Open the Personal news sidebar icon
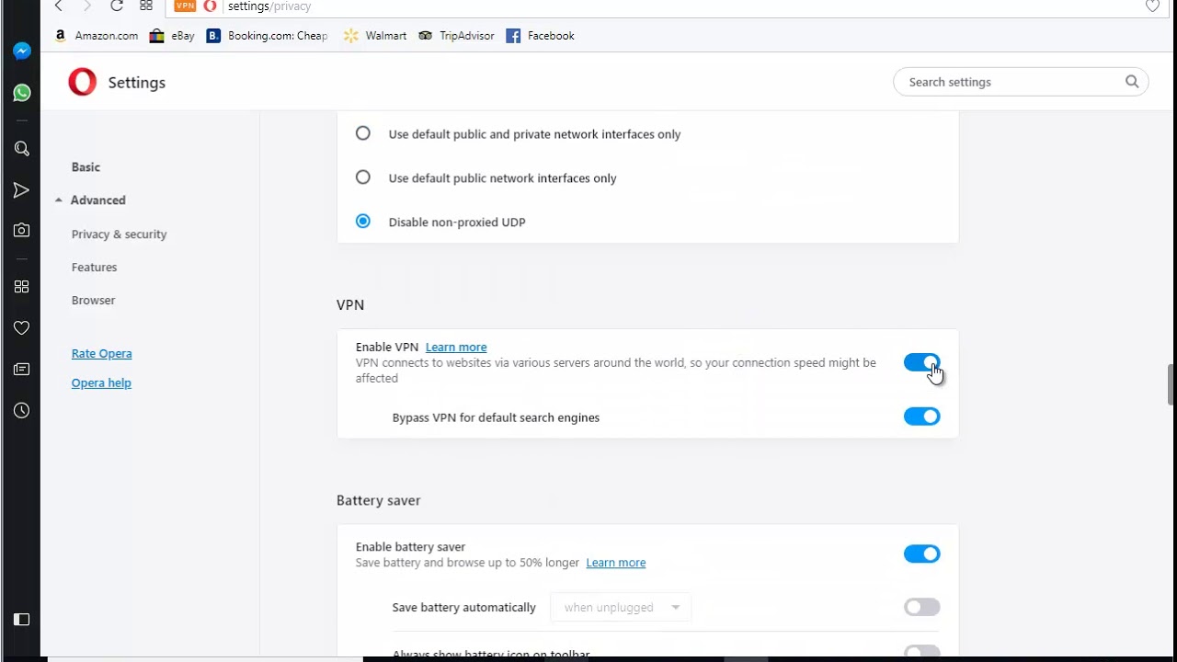This screenshot has height=662, width=1177. point(22,370)
